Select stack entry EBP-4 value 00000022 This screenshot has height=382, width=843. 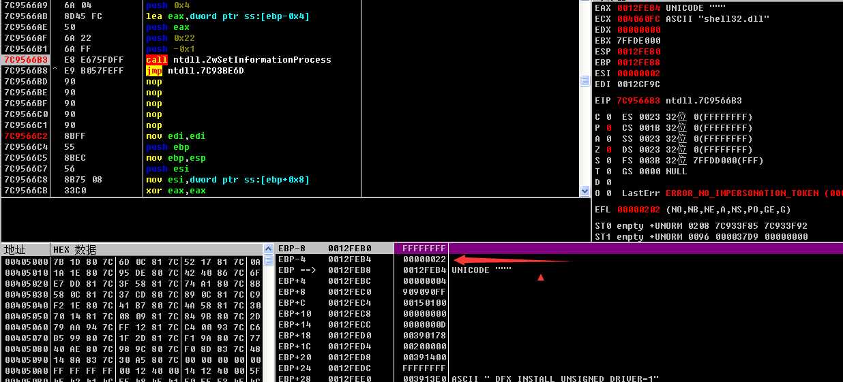tap(424, 259)
